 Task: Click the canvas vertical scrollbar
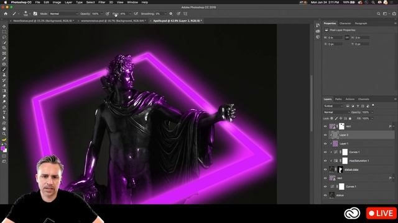(311, 103)
